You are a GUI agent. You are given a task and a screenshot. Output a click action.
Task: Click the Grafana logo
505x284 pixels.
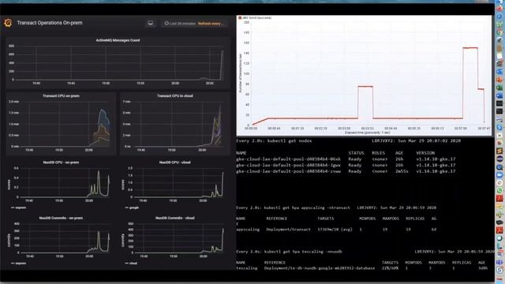(8, 23)
